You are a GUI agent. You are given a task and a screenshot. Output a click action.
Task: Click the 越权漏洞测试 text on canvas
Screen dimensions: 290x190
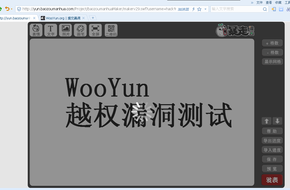pos(149,115)
